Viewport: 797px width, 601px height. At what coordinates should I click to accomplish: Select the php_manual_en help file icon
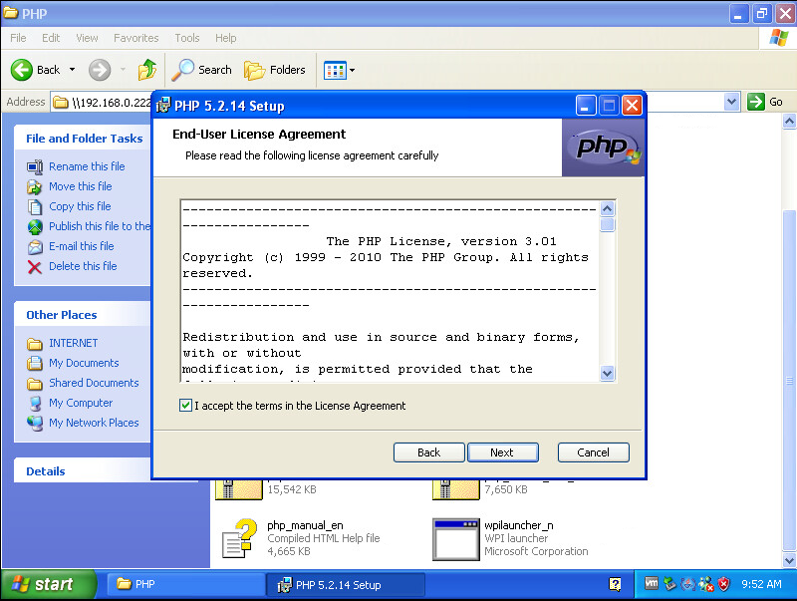(238, 539)
